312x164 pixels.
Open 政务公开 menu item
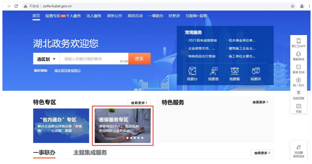click(x=115, y=16)
